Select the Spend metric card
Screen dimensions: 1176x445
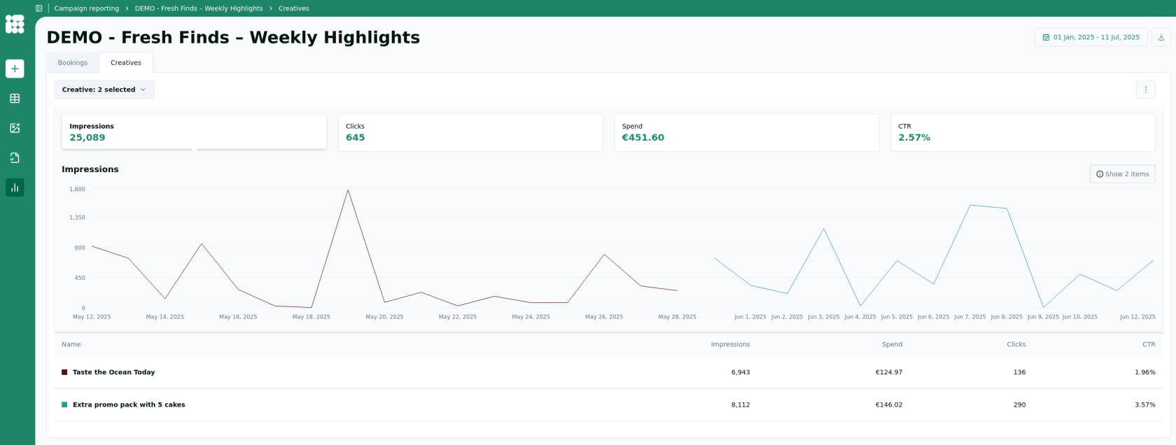coord(746,132)
